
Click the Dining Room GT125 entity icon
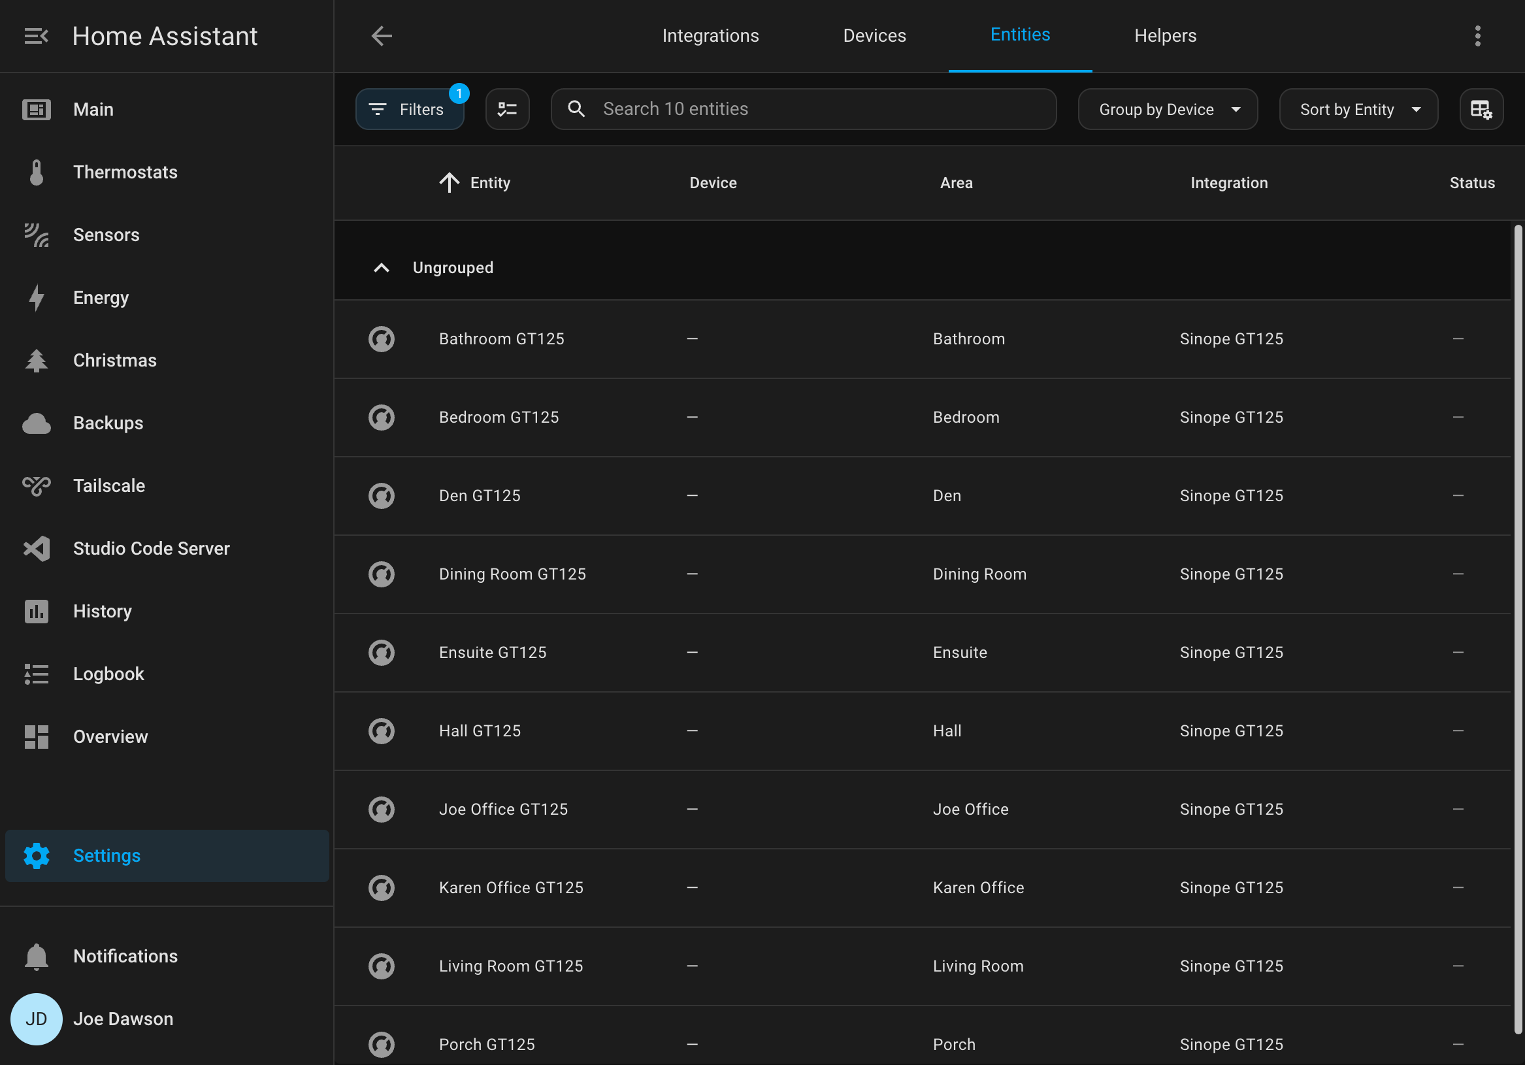382,575
